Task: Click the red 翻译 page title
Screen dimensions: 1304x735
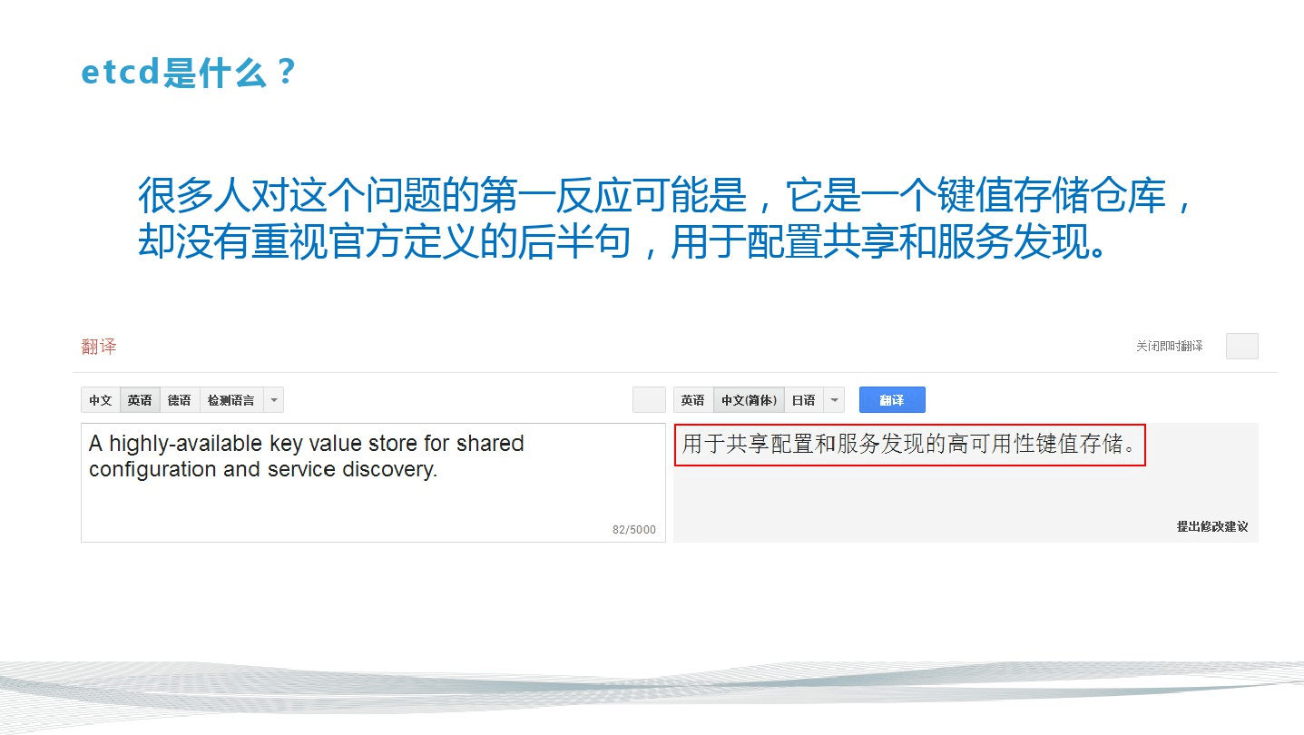Action: click(99, 346)
